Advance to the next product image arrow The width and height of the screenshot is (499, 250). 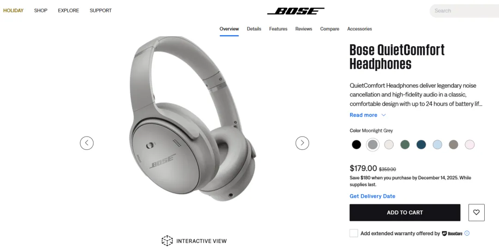302,143
